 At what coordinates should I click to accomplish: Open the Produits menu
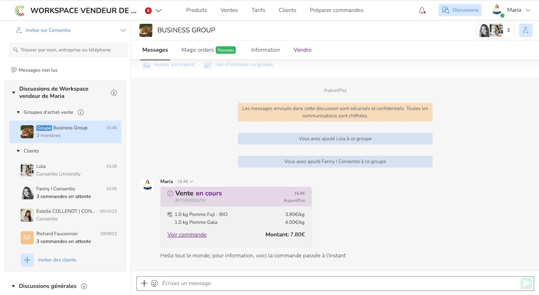coord(197,10)
